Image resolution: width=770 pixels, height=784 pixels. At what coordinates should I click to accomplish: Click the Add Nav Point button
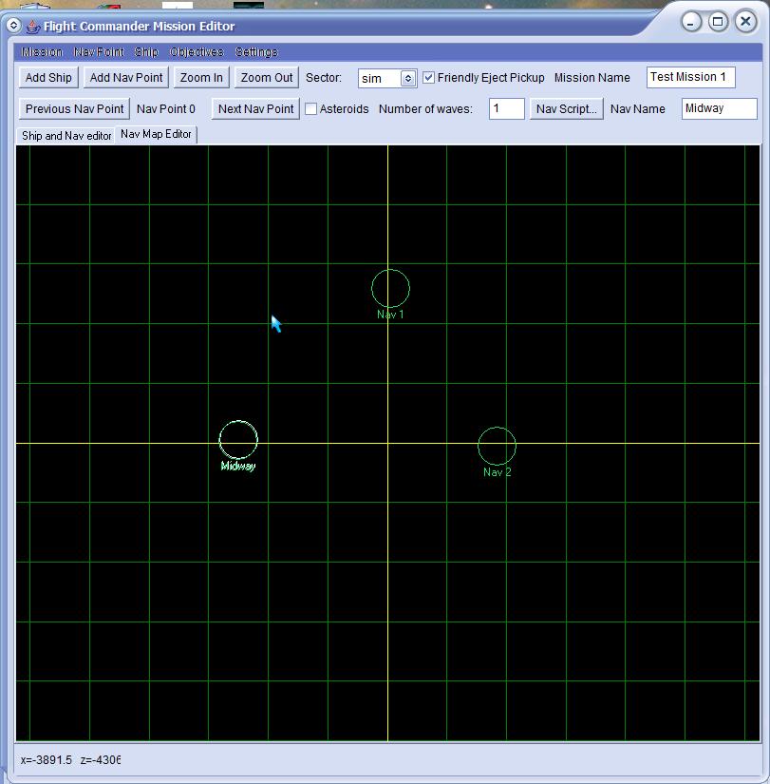click(126, 78)
